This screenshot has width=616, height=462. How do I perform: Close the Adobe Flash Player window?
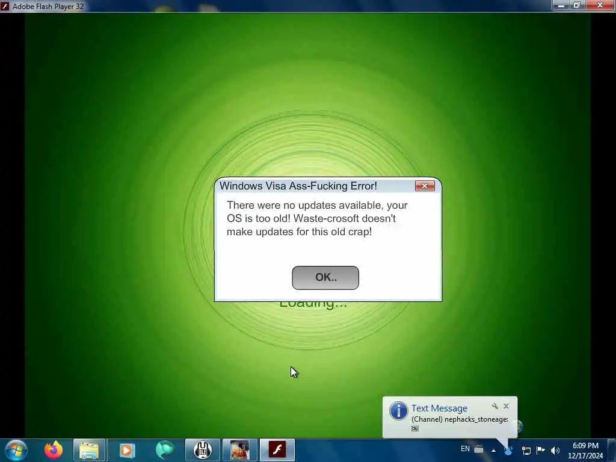[x=600, y=5]
